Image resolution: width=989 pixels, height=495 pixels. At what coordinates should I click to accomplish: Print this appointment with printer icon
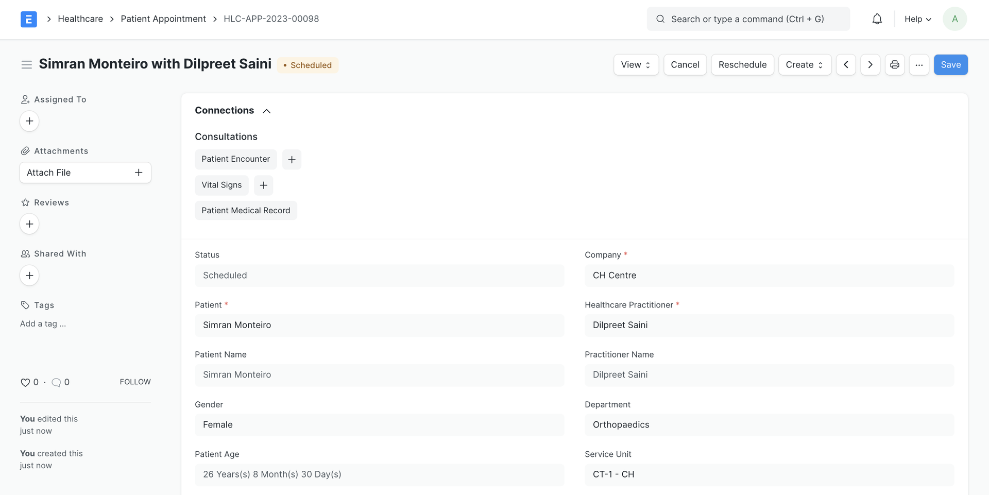click(x=895, y=65)
